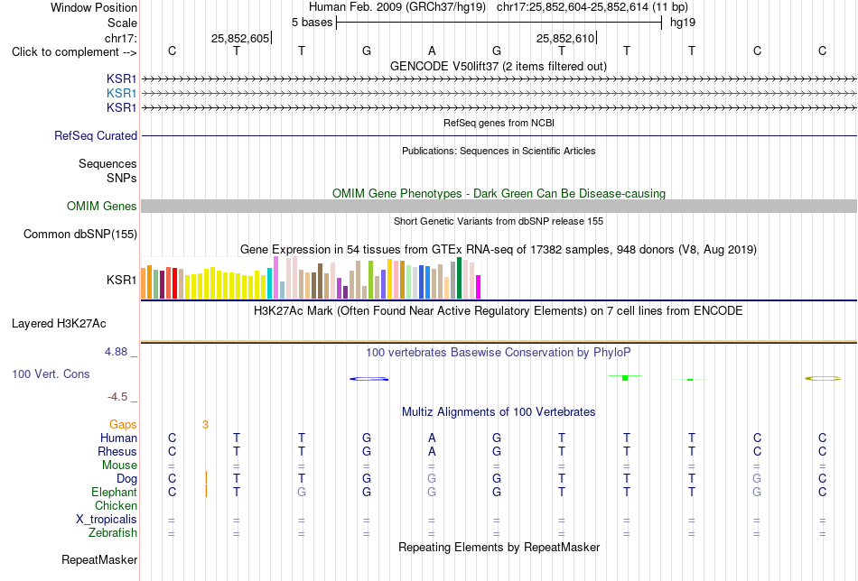Click the 'Click to complement -->' label
This screenshot has width=858, height=581.
[x=74, y=52]
